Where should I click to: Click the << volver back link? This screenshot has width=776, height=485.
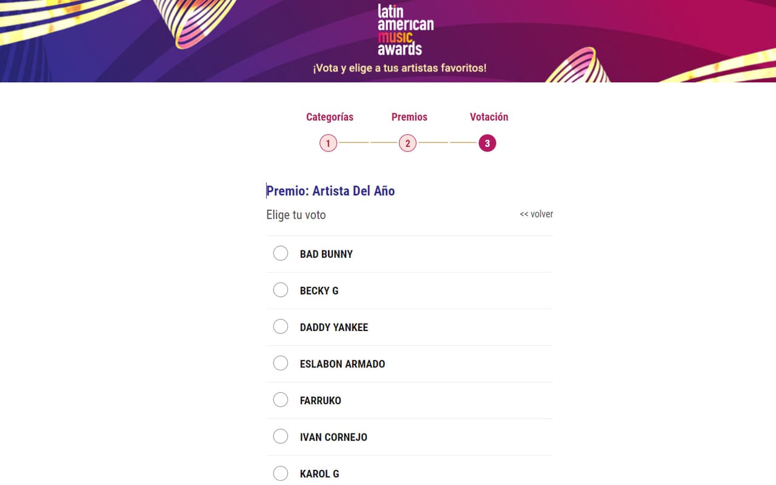537,214
